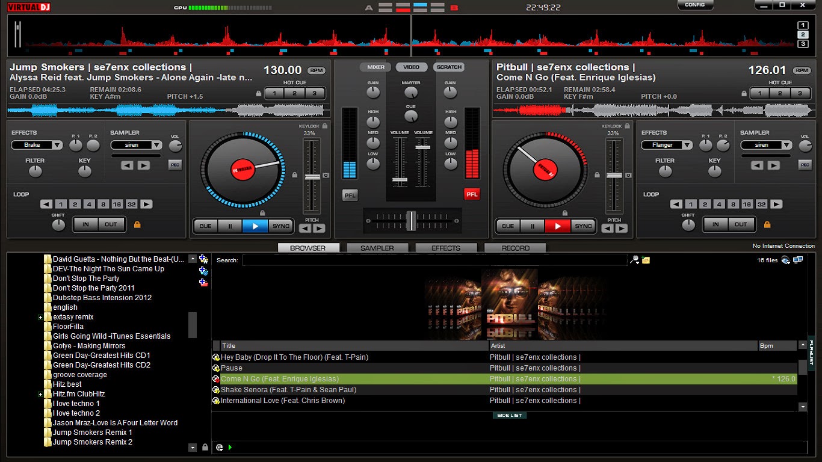This screenshot has height=462, width=822.
Task: Click next sample arrow on right deck
Action: tap(773, 165)
